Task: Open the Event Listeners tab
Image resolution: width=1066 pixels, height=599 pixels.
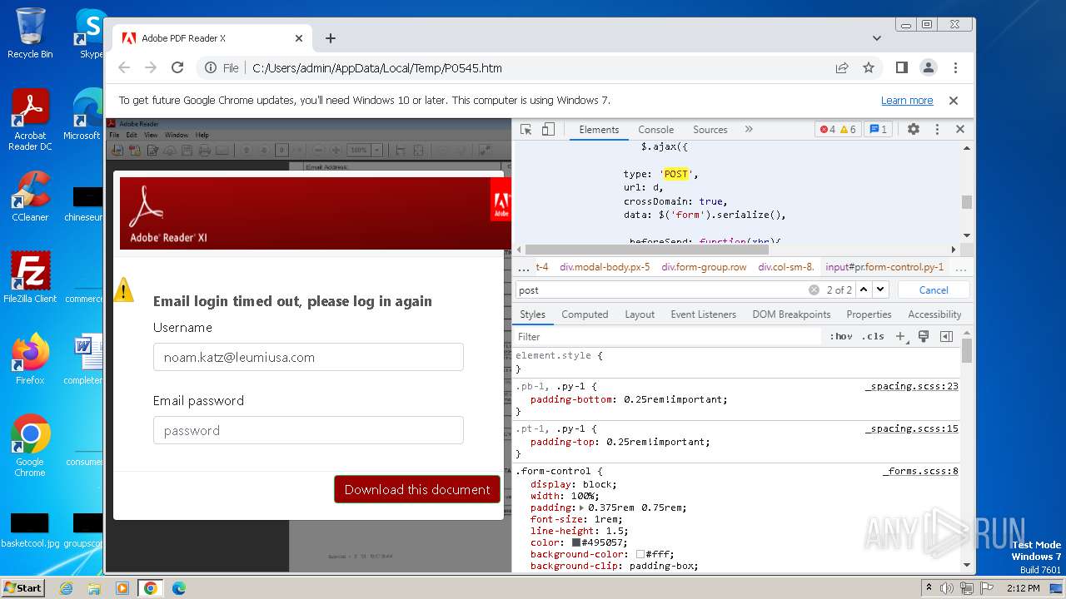Action: coord(704,314)
